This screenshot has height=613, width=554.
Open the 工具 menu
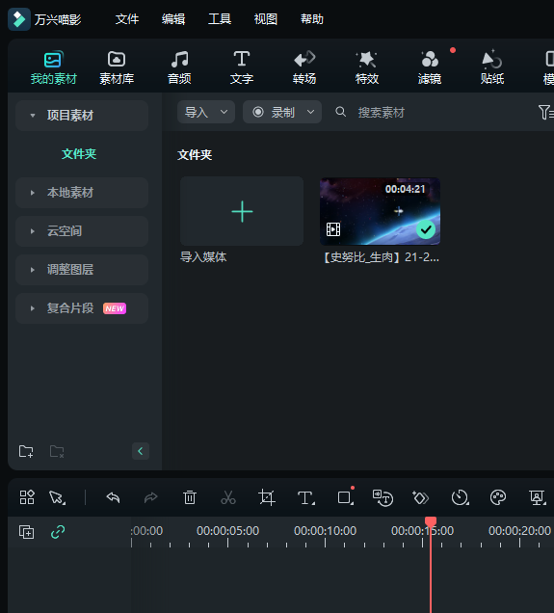[x=220, y=18]
